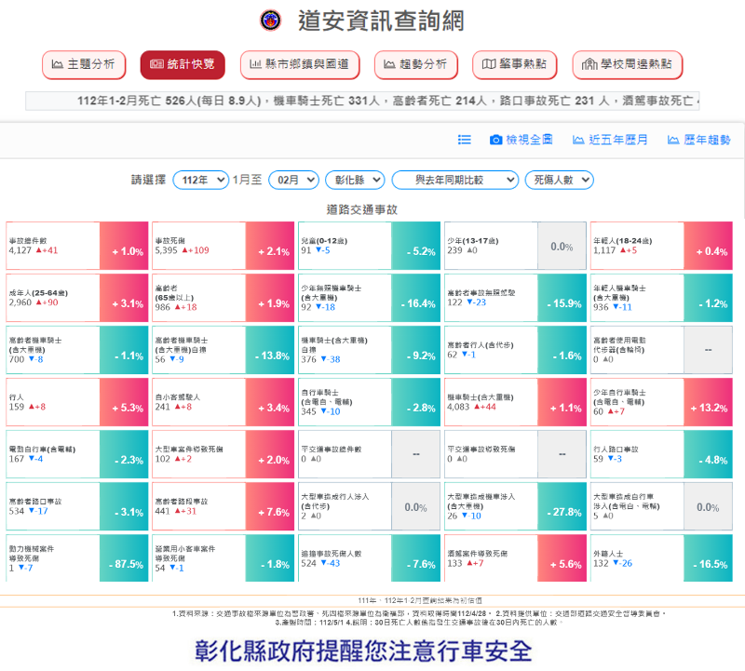Open the 112年 year dropdown
745x671 pixels.
200,180
